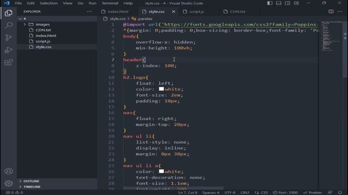348x195 pixels.
Task: Change CRLF end of line sequence
Action: click(x=245, y=192)
